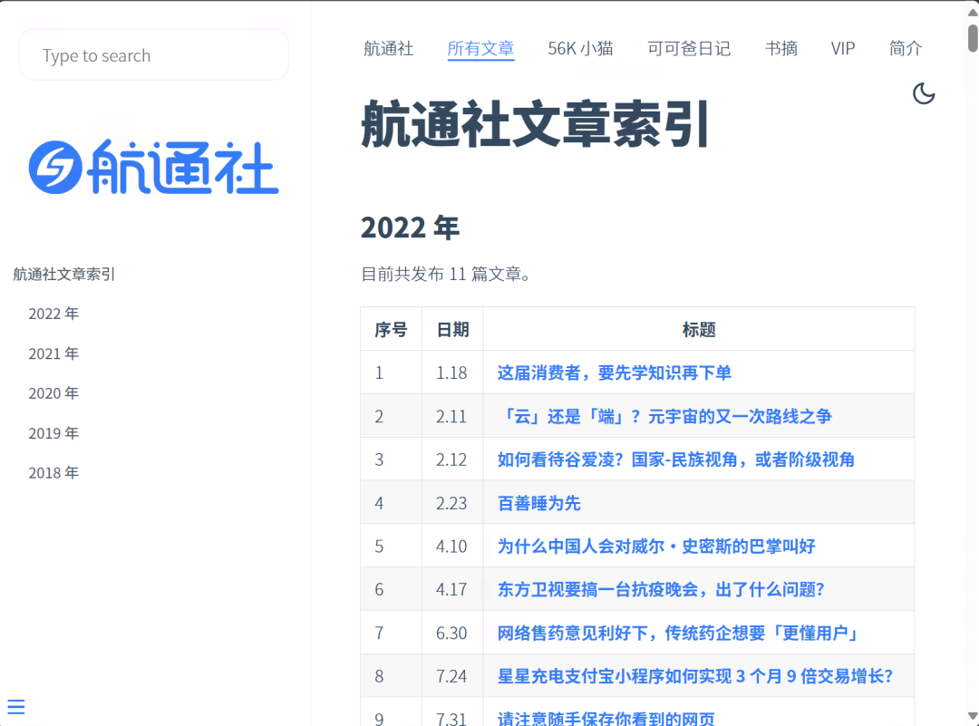Click the 航通社文章索引 sidebar heading

tap(64, 275)
